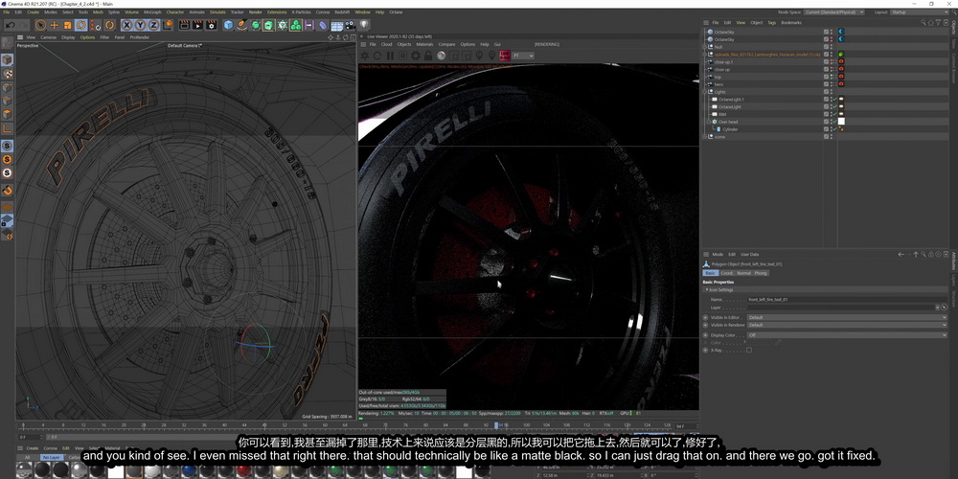Open Live Viewer settings gear
The image size is (958, 479).
click(416, 56)
